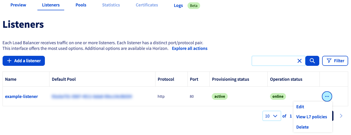Choose Delete in the listener menu
Viewport: 351px width, 135px height.
pos(303,127)
